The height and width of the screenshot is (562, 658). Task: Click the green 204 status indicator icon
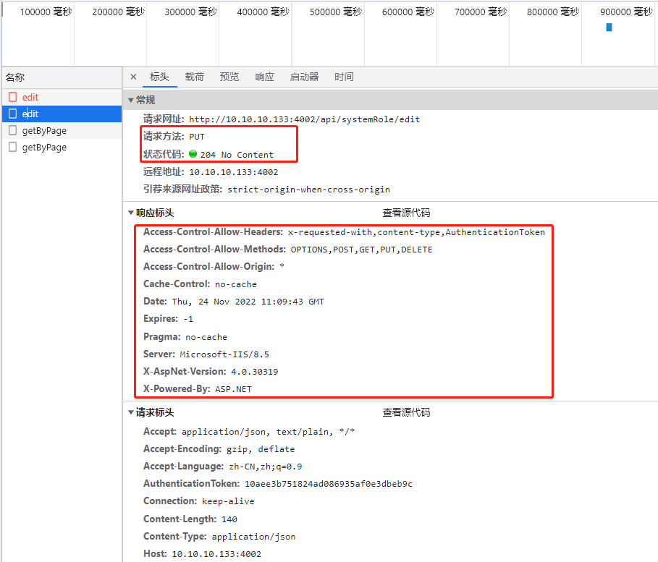click(191, 154)
